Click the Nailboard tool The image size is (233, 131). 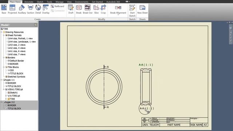58,6
